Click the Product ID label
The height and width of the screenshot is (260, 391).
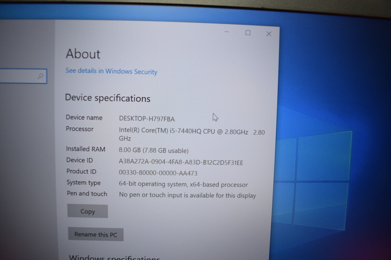click(81, 171)
